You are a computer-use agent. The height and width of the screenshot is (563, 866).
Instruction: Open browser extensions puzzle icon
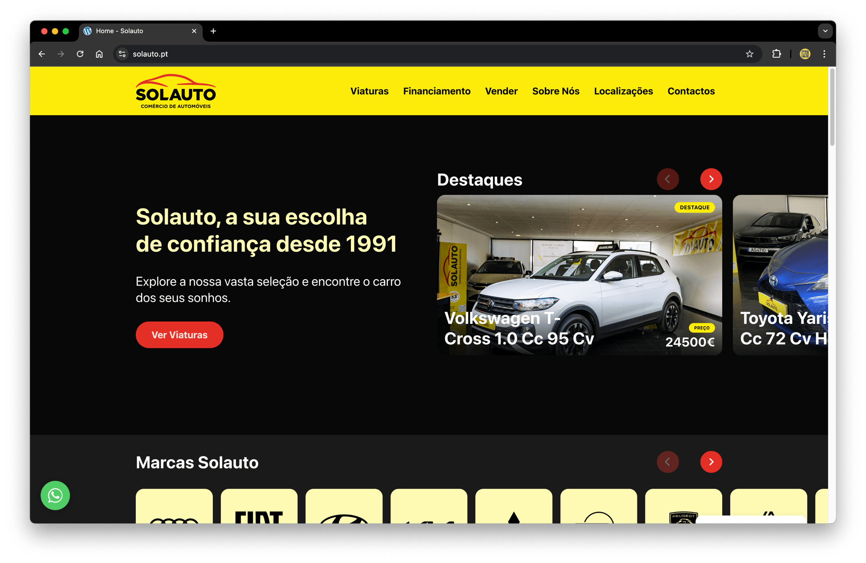tap(776, 54)
